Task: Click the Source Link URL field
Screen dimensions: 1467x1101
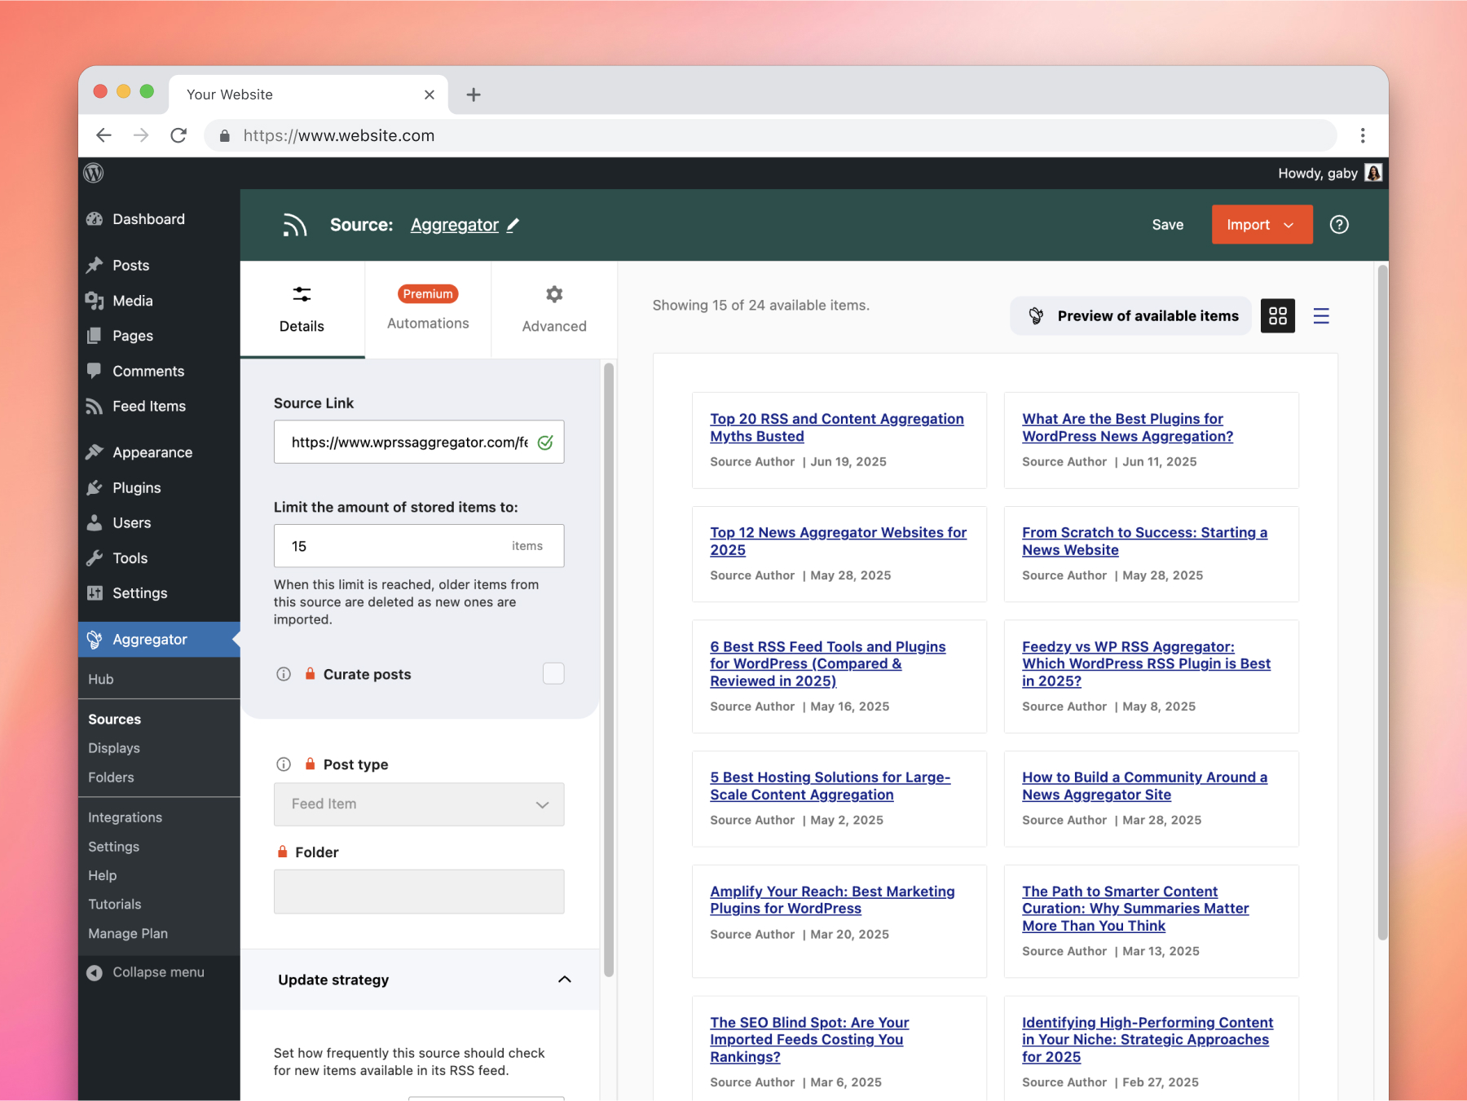Action: [419, 442]
